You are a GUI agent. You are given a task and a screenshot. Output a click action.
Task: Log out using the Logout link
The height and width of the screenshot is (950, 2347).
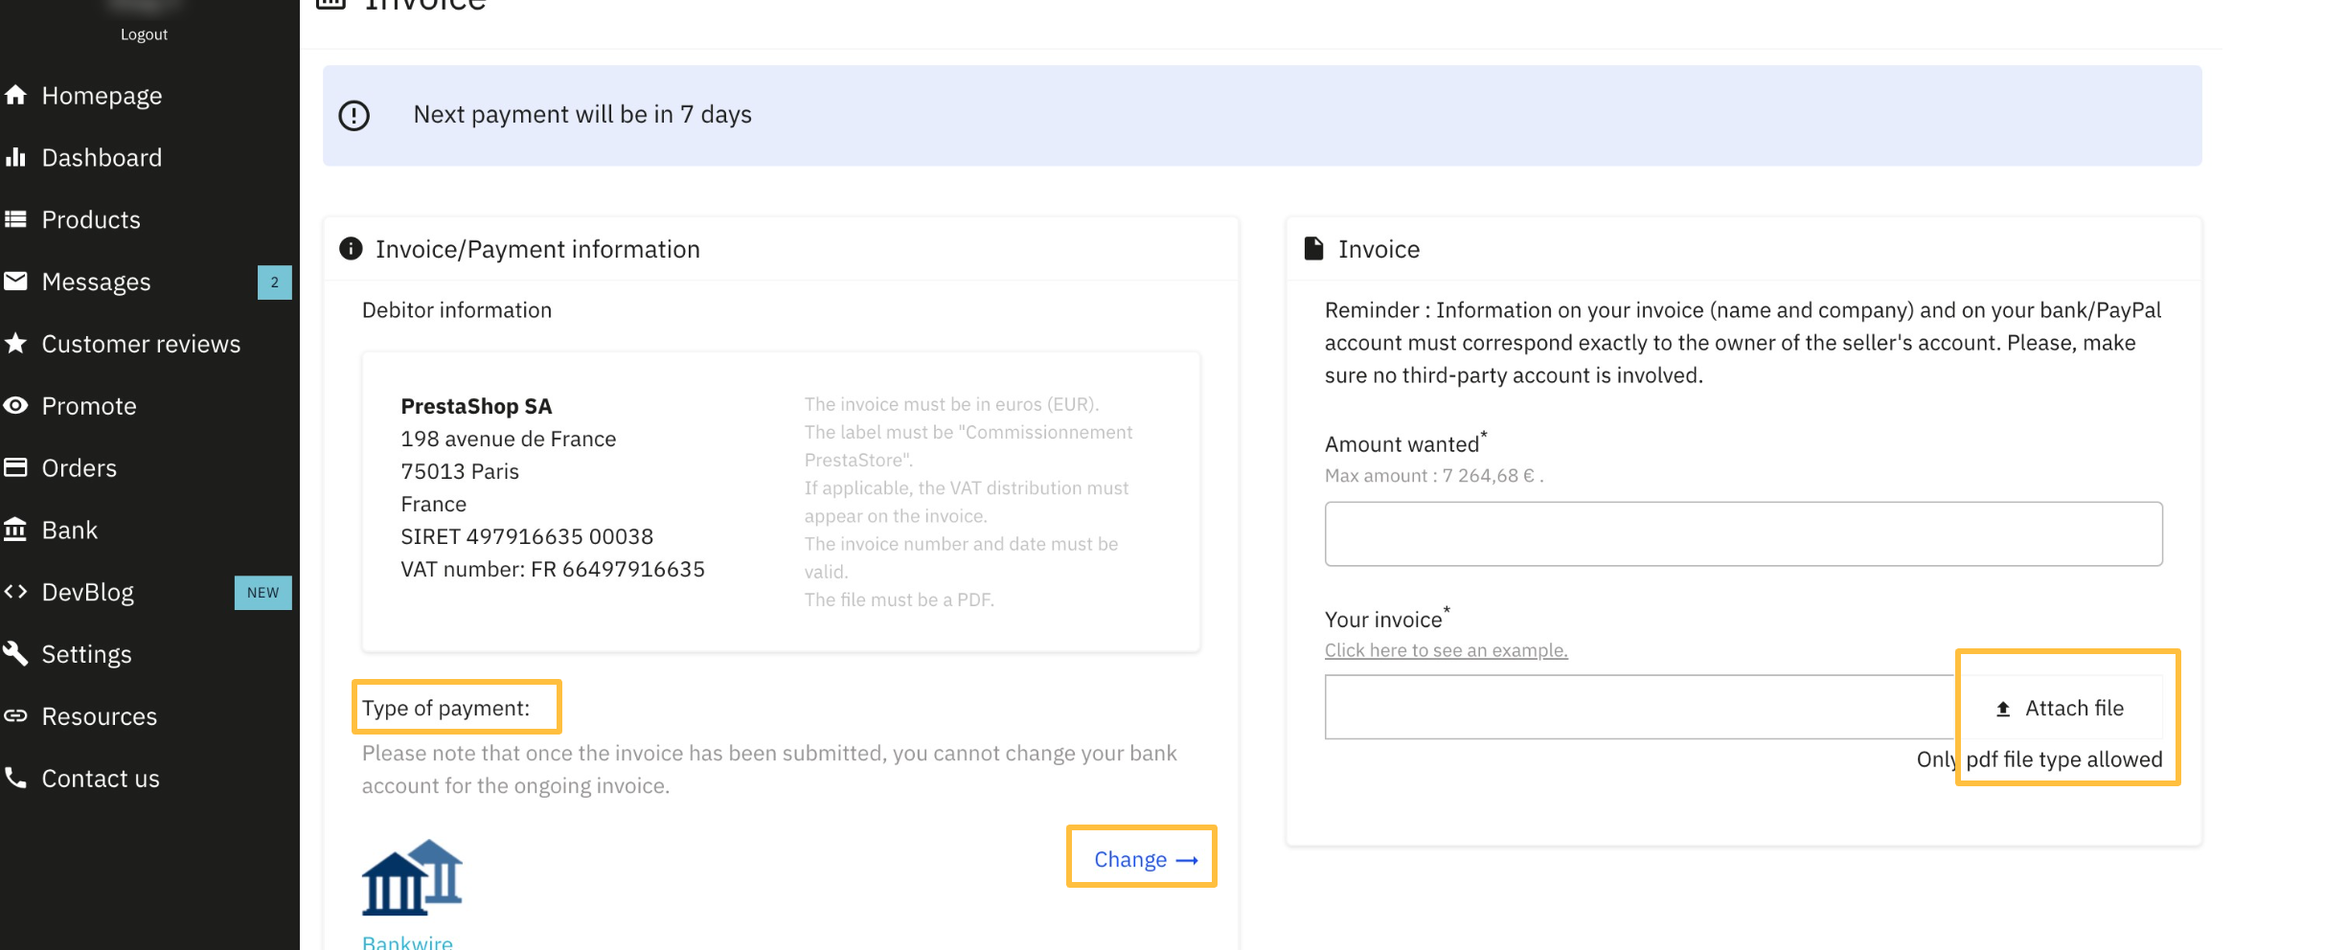pos(144,34)
